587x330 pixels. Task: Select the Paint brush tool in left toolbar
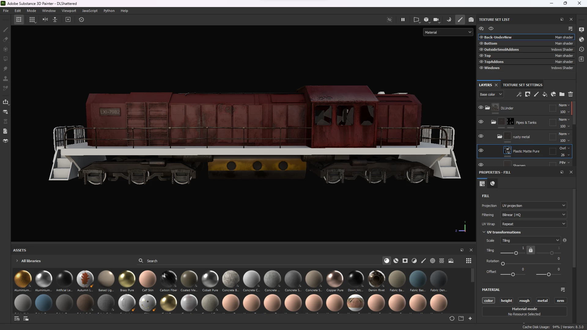[x=5, y=30]
